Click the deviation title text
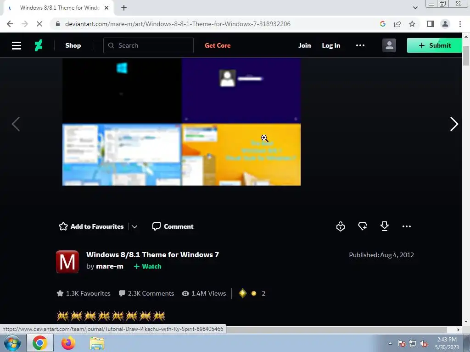 152,255
